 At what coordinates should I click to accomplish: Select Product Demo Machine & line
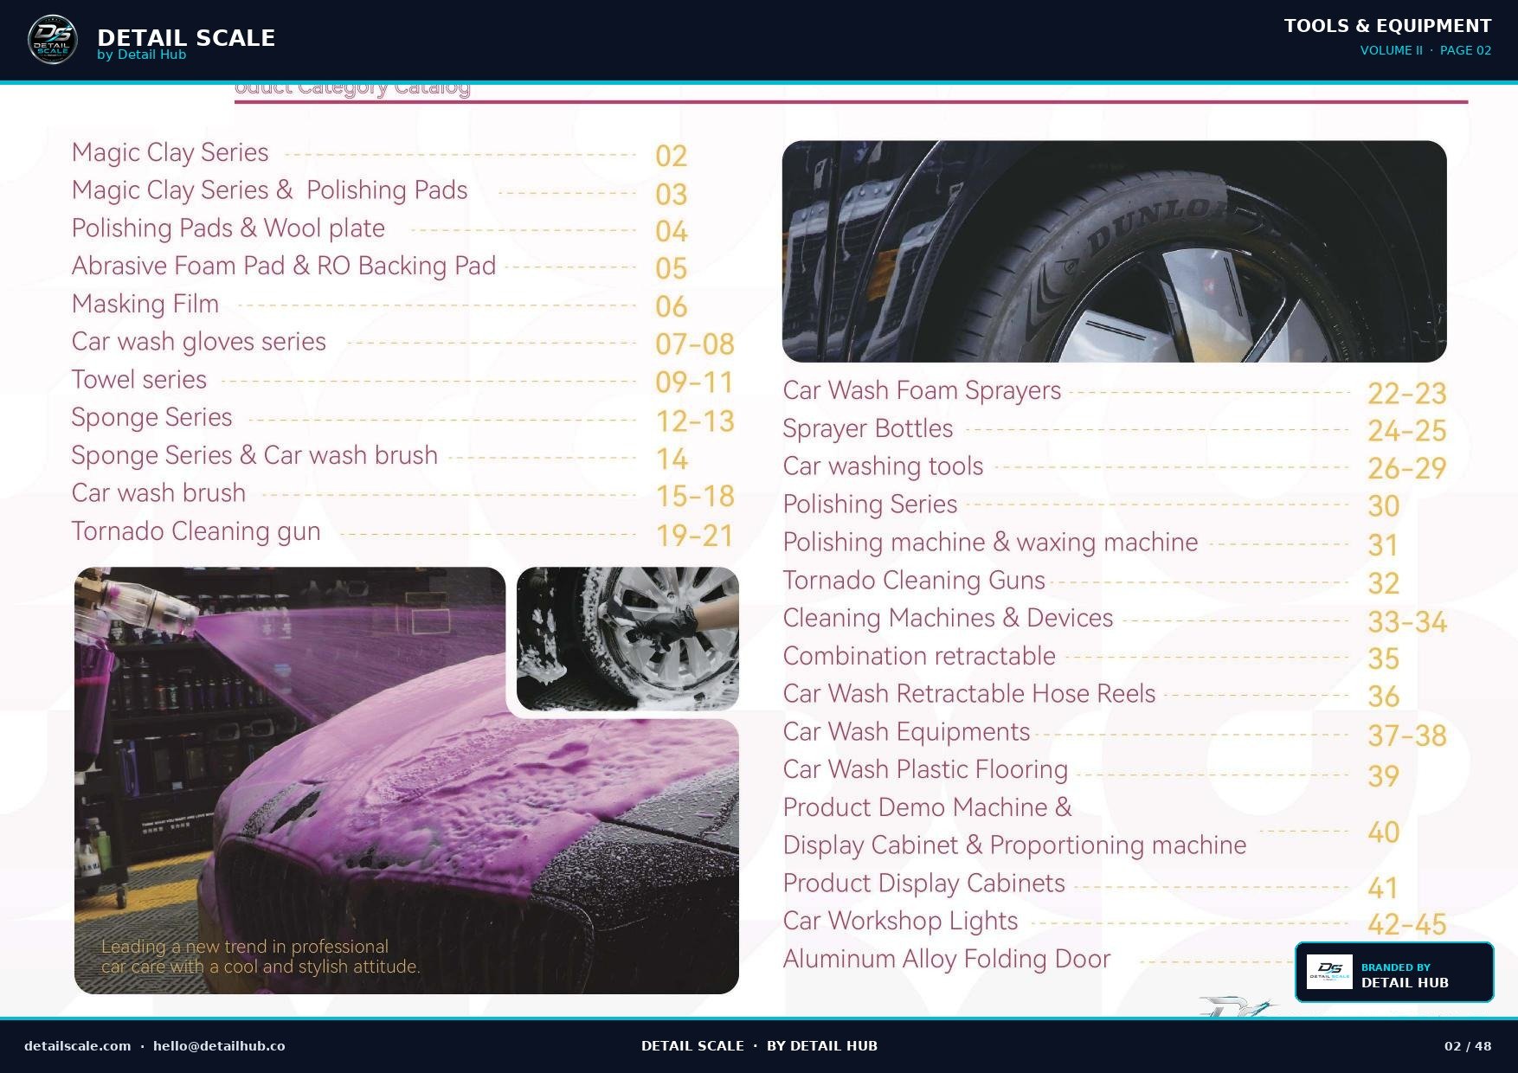(x=928, y=807)
